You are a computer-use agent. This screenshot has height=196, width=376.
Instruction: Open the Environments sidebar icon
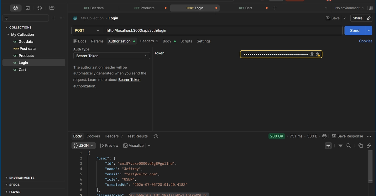28,8
